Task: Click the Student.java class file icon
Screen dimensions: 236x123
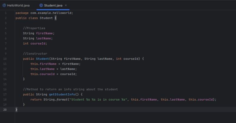Action: [41, 5]
